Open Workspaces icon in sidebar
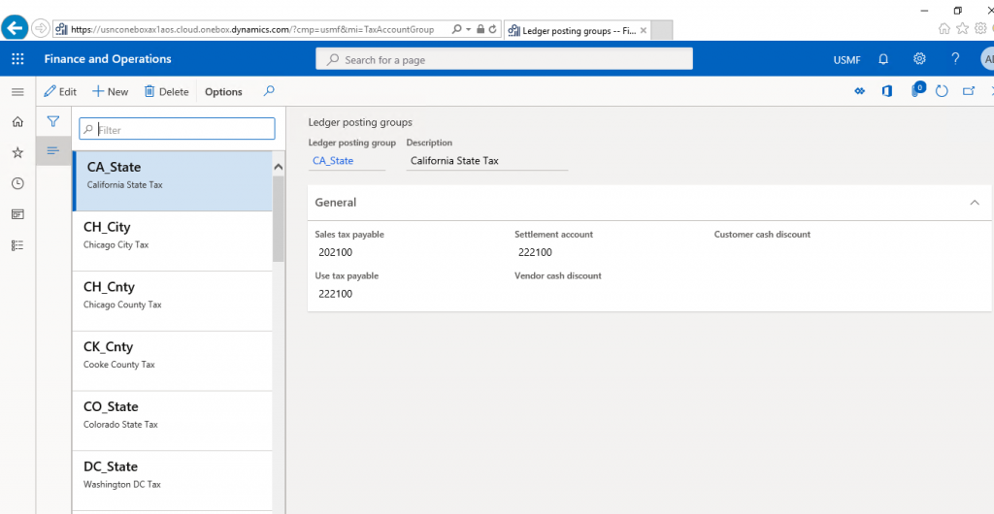Screen dimensions: 994x514 [17, 214]
